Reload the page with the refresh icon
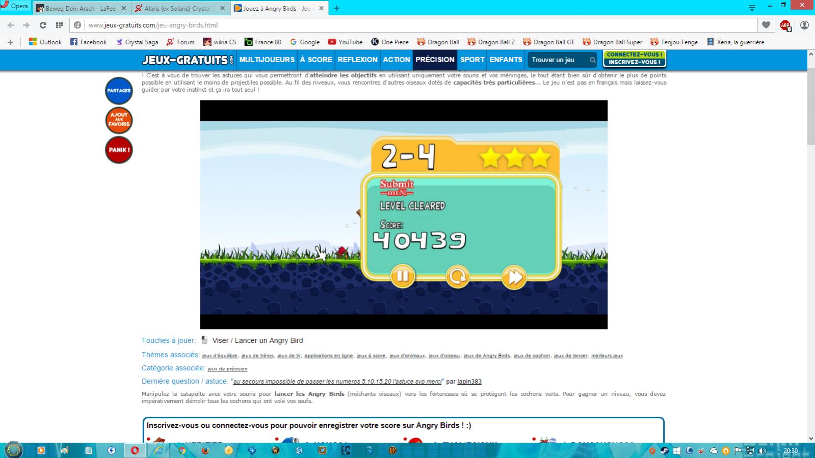The height and width of the screenshot is (458, 815). [43, 25]
